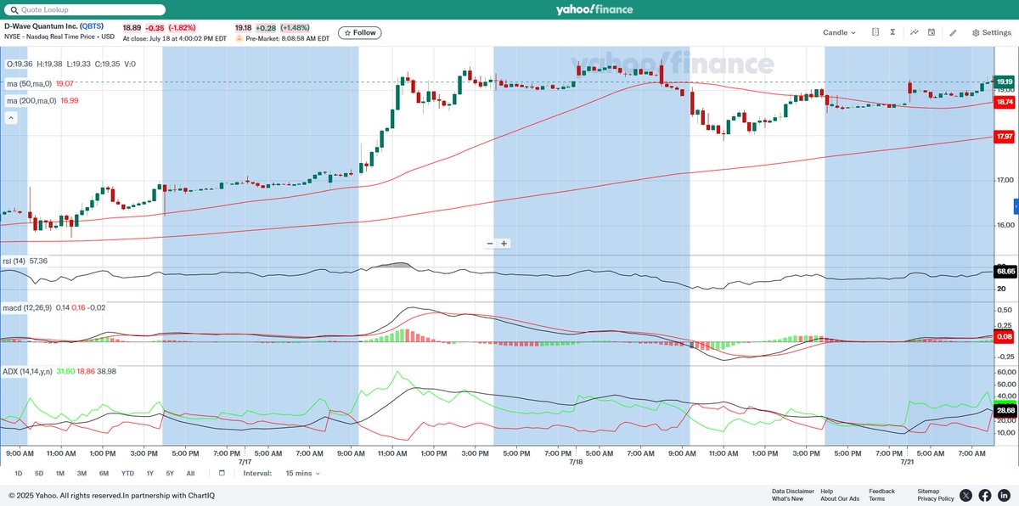Open the Terms link
The image size is (1019, 506).
click(876, 498)
